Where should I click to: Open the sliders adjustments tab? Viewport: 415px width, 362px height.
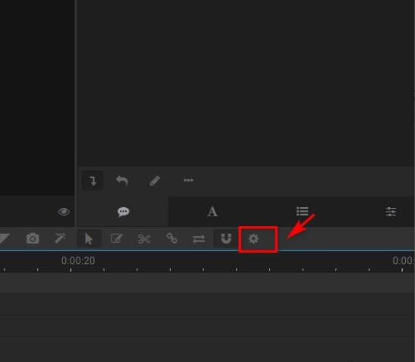[391, 212]
